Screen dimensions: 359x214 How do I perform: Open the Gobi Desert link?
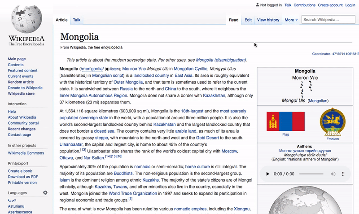click(x=207, y=138)
